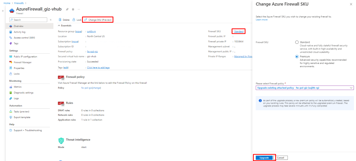Click the Activity log icon

pos(11,32)
